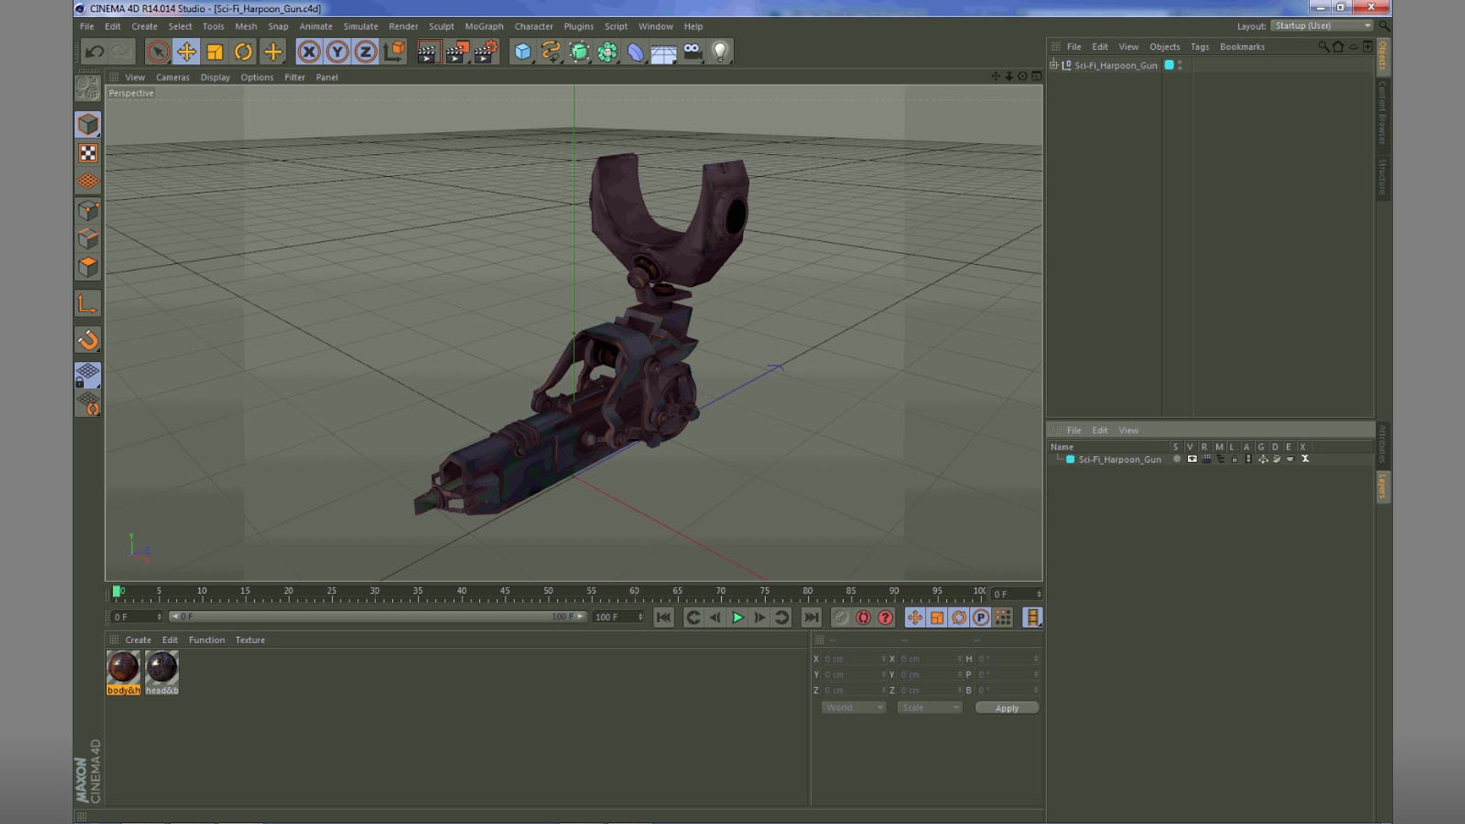The width and height of the screenshot is (1465, 824).
Task: Go to start of animation
Action: (x=664, y=617)
